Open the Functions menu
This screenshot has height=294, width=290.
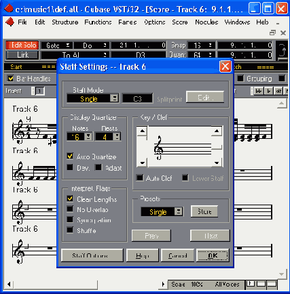click(98, 22)
